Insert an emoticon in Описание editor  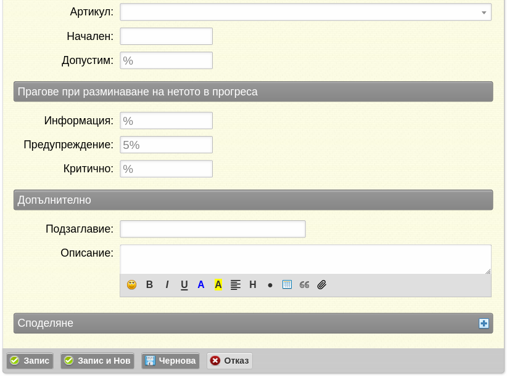131,285
